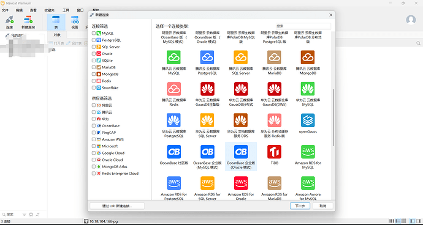The width and height of the screenshot is (423, 225).
Task: Pick 华为云 云数据库 PostgreSQL icon
Action: click(x=174, y=120)
